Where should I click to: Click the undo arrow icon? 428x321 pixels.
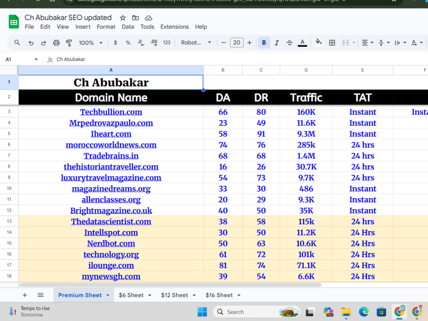31,43
